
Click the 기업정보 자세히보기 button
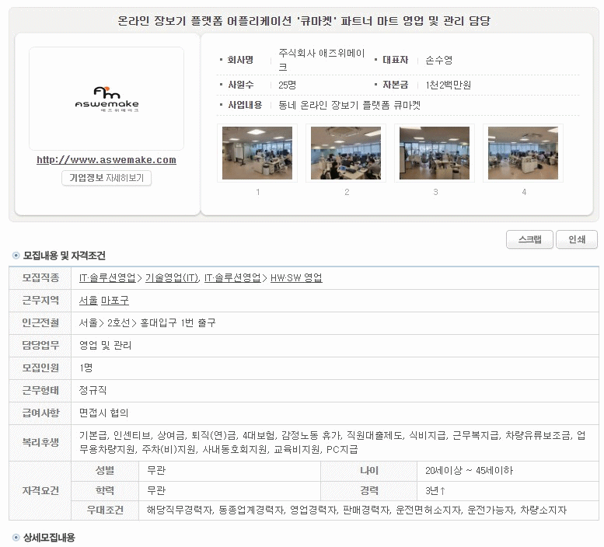click(106, 178)
